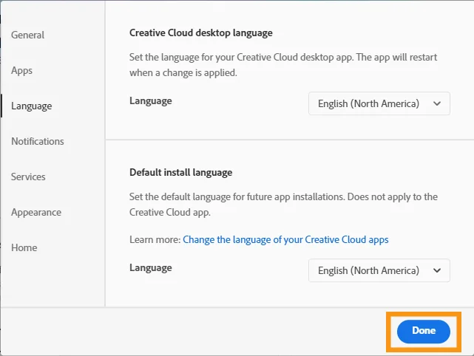The image size is (474, 356).
Task: Open the General settings tab
Action: (27, 35)
